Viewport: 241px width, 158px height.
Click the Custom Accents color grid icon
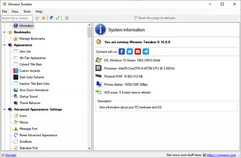[16, 71]
